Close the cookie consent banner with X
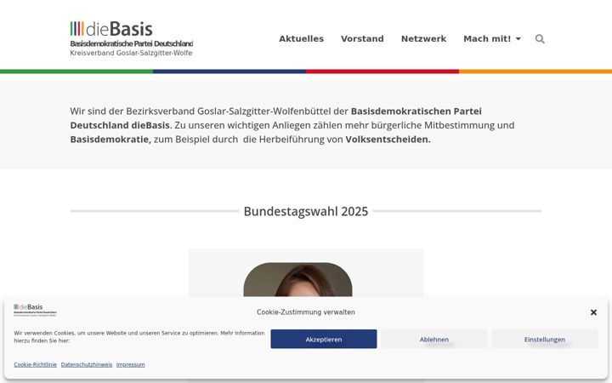The width and height of the screenshot is (612, 383). point(593,312)
